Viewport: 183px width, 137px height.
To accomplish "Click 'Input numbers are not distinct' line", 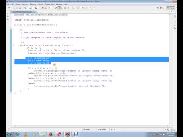I will (x=69, y=86).
